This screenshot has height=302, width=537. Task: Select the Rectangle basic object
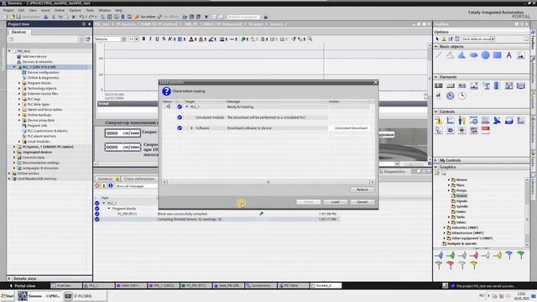(x=497, y=55)
